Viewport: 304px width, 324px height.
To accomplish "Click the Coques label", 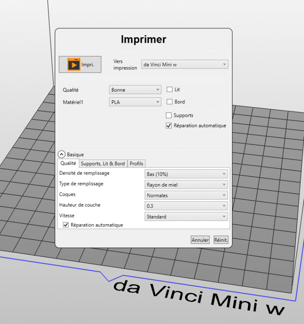I will click(67, 194).
